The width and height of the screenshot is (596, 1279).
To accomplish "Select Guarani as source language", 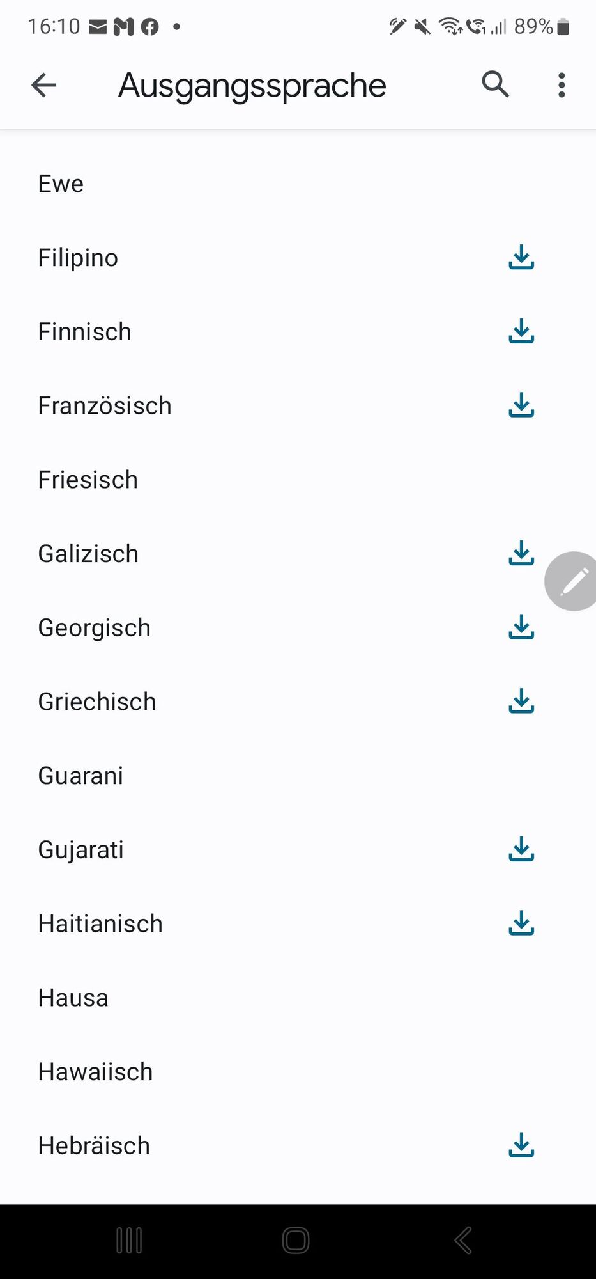I will tap(298, 776).
